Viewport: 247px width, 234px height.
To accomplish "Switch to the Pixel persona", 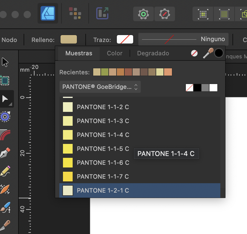I will [x=75, y=13].
